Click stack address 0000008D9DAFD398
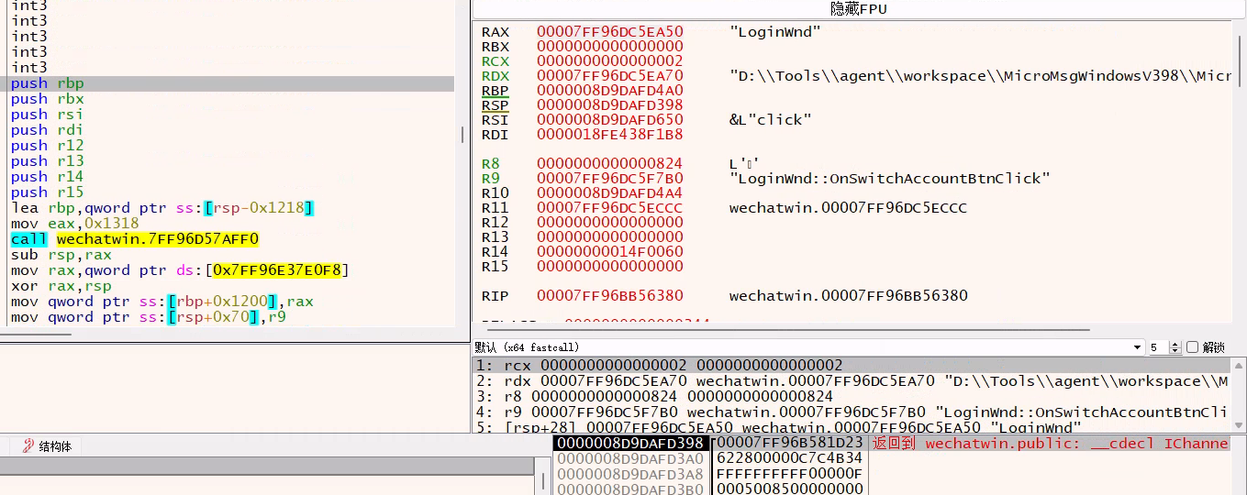Viewport: 1247px width, 495px height. (x=630, y=443)
